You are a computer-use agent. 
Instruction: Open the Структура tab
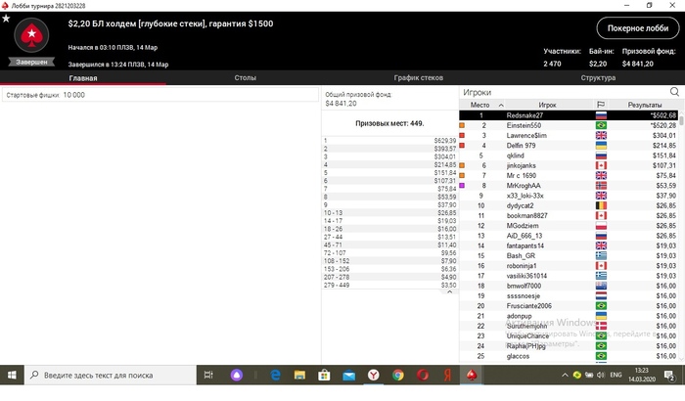click(598, 77)
